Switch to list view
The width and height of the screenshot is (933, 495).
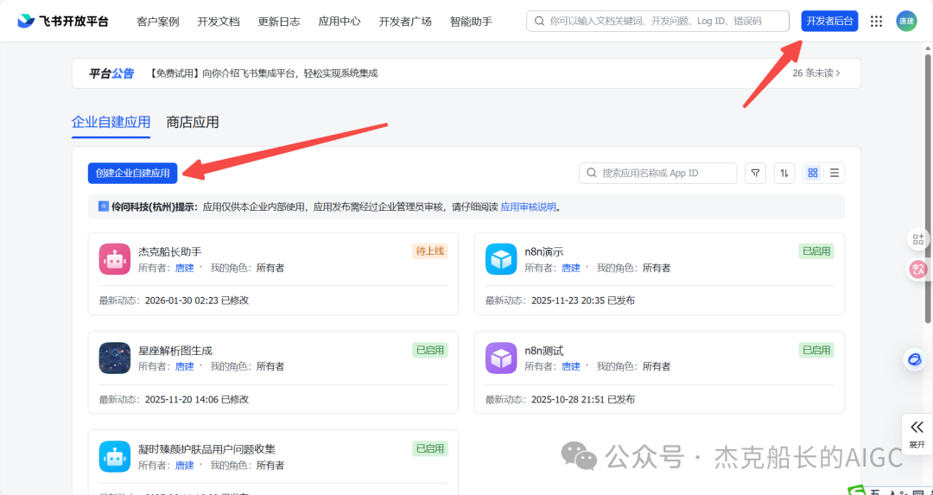point(835,173)
